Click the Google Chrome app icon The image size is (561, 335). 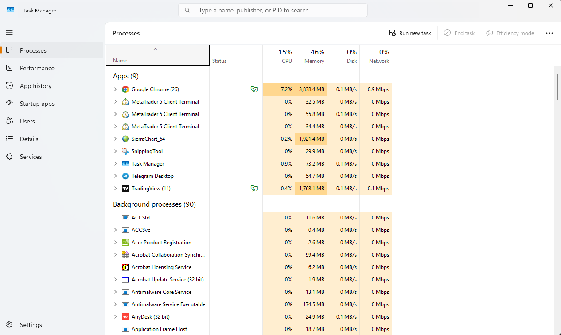pos(125,89)
